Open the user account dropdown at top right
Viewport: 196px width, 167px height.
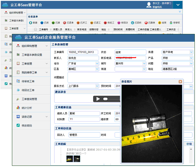(178, 5)
